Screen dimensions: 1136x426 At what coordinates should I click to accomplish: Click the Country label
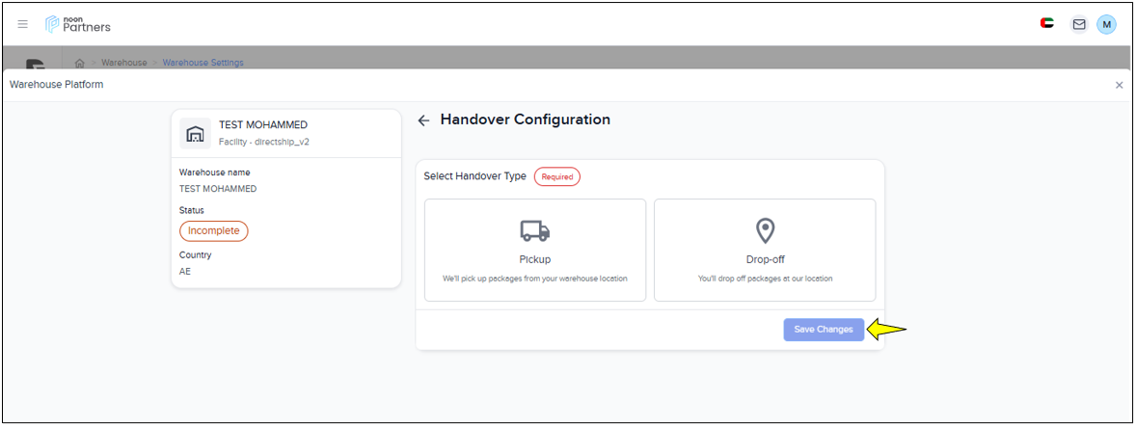[x=196, y=255]
